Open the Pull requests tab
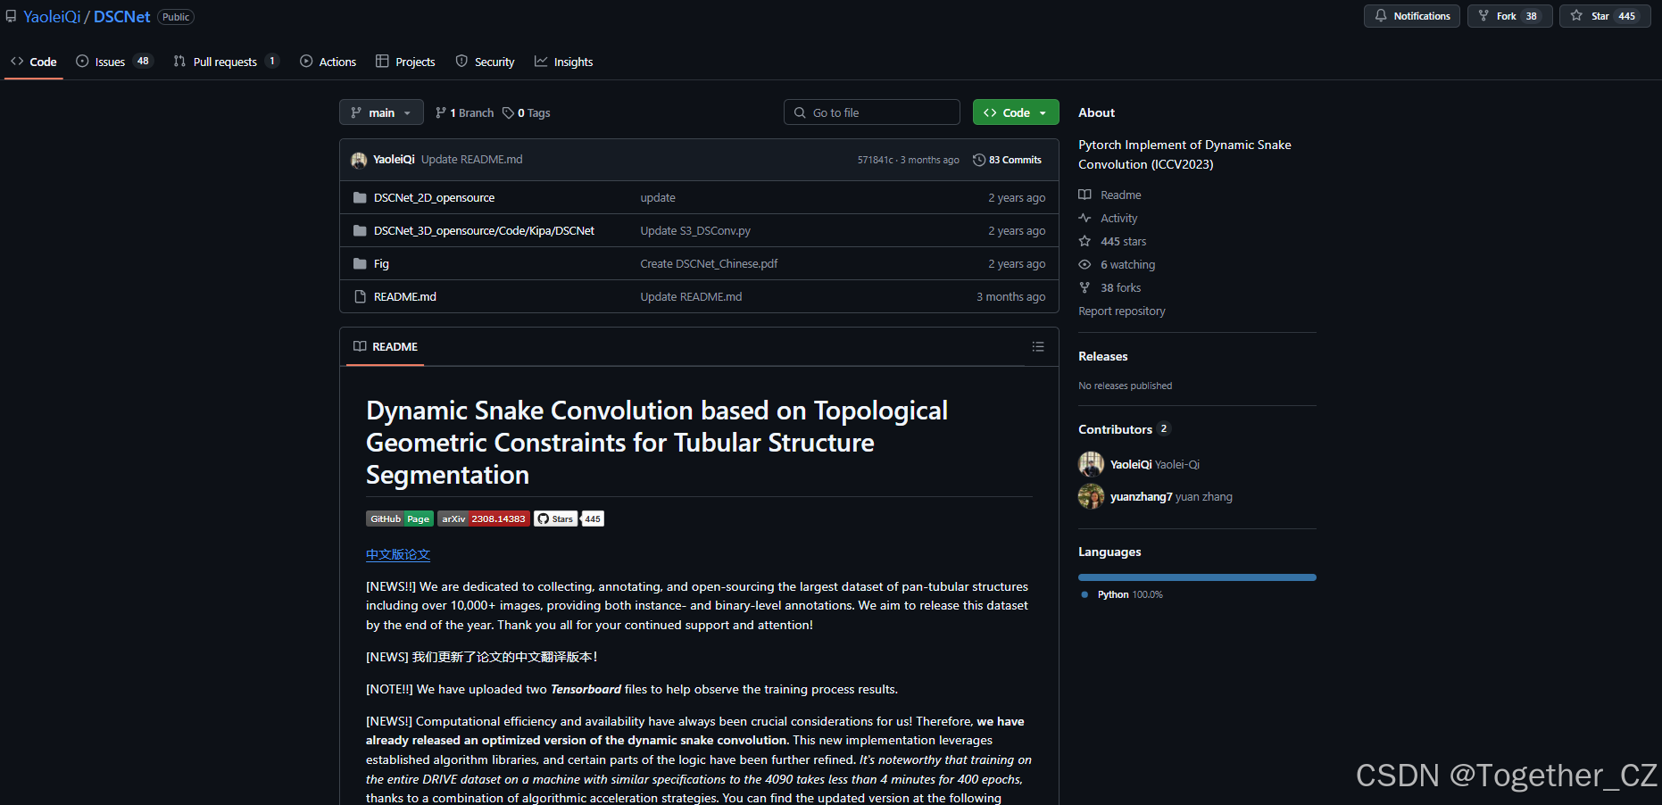Image resolution: width=1662 pixels, height=805 pixels. [x=225, y=61]
